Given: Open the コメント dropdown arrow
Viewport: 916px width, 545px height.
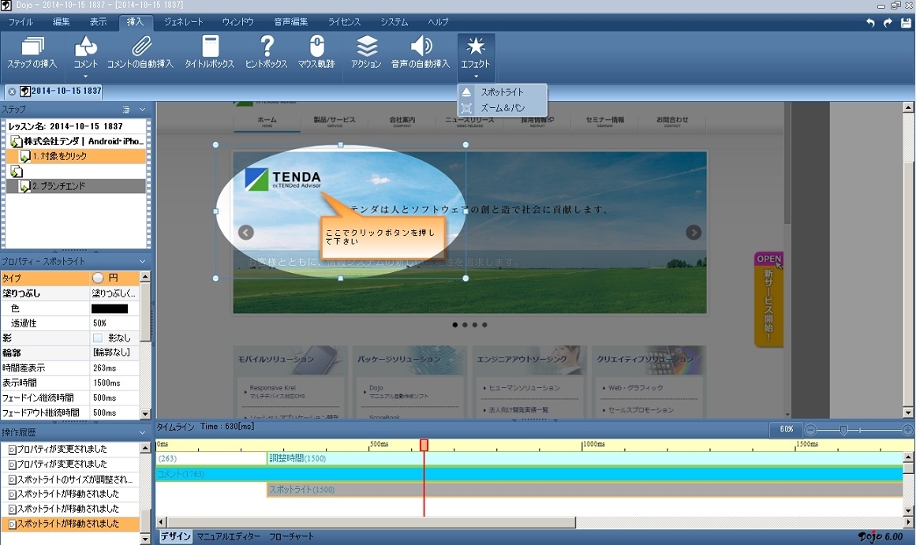Looking at the screenshot, I should [x=85, y=76].
